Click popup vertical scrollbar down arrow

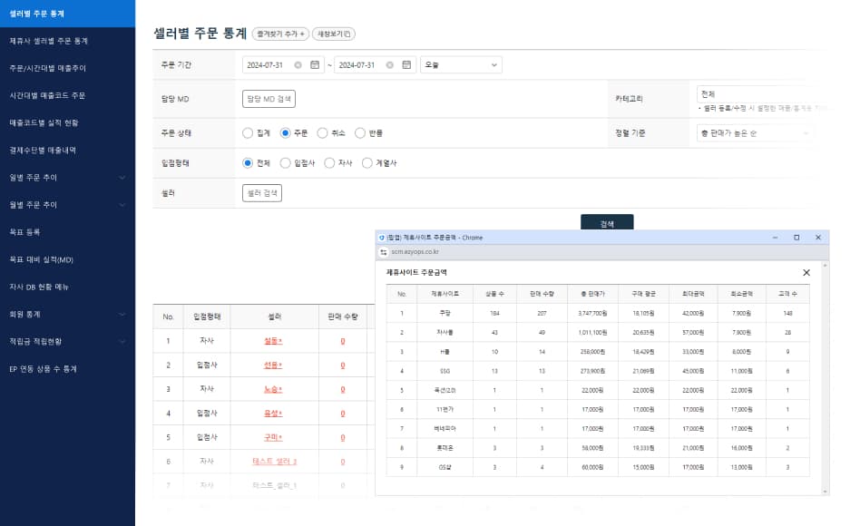826,492
